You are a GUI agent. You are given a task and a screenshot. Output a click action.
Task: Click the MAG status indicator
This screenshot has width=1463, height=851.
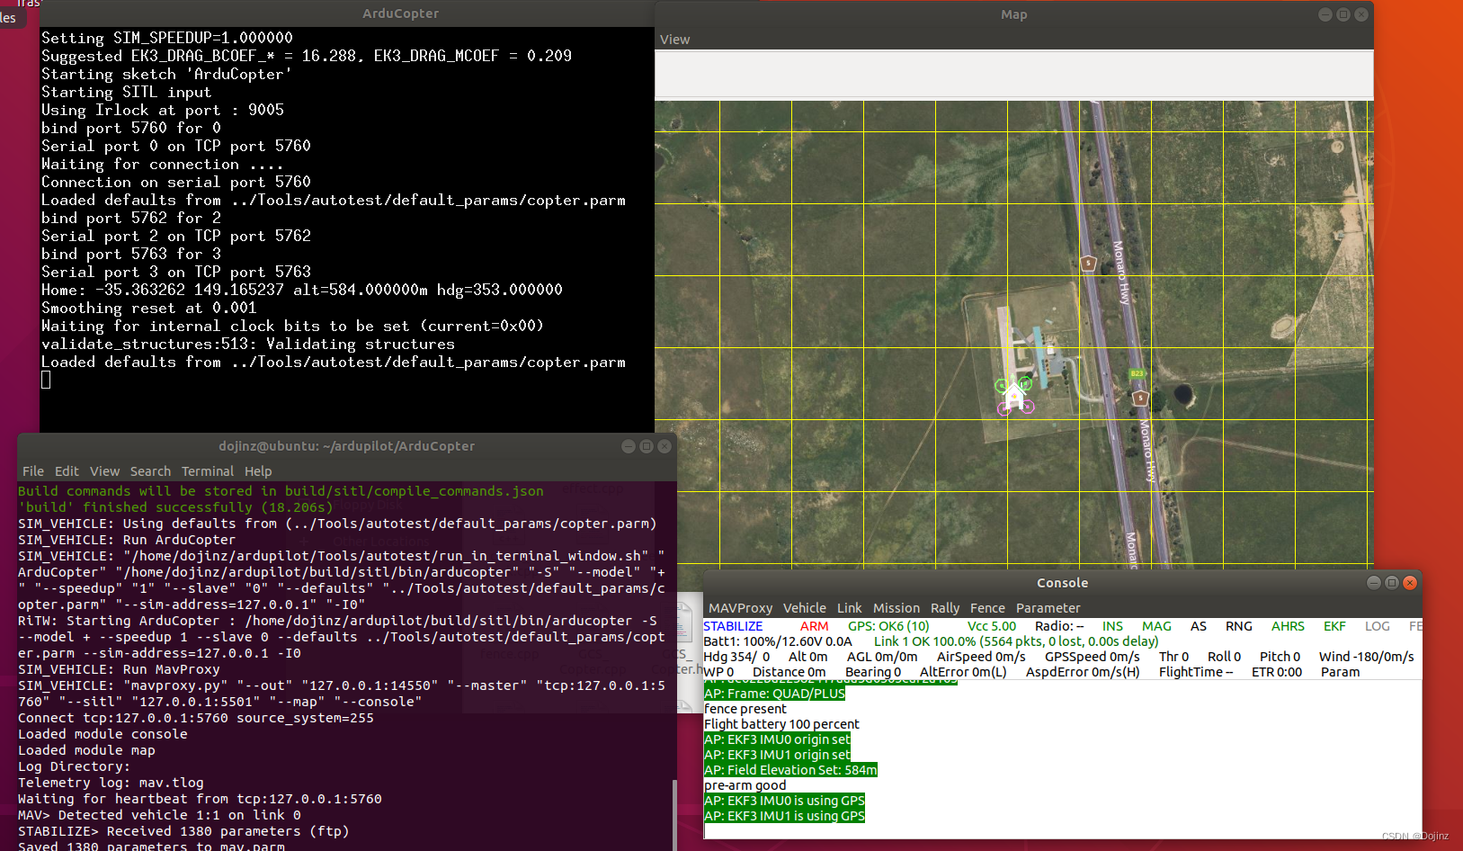(x=1156, y=625)
